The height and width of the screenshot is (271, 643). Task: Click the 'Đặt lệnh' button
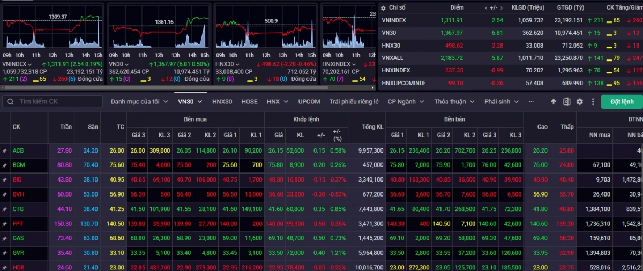tap(621, 101)
